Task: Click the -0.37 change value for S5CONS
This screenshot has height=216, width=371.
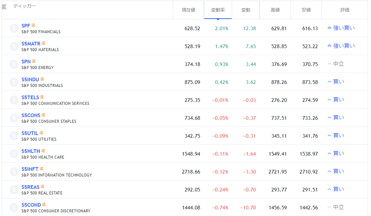Action: 249,118
